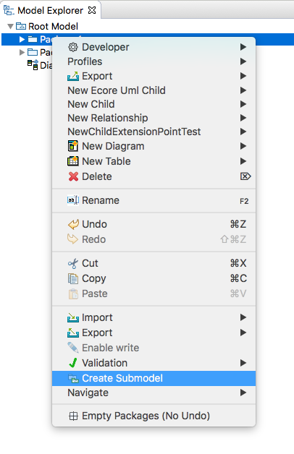This screenshot has width=294, height=454.
Task: Open the Navigate submenu arrow
Action: click(x=243, y=393)
